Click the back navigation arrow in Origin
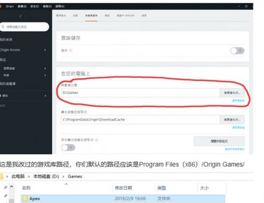This screenshot has height=203, width=264. (x=21, y=16)
